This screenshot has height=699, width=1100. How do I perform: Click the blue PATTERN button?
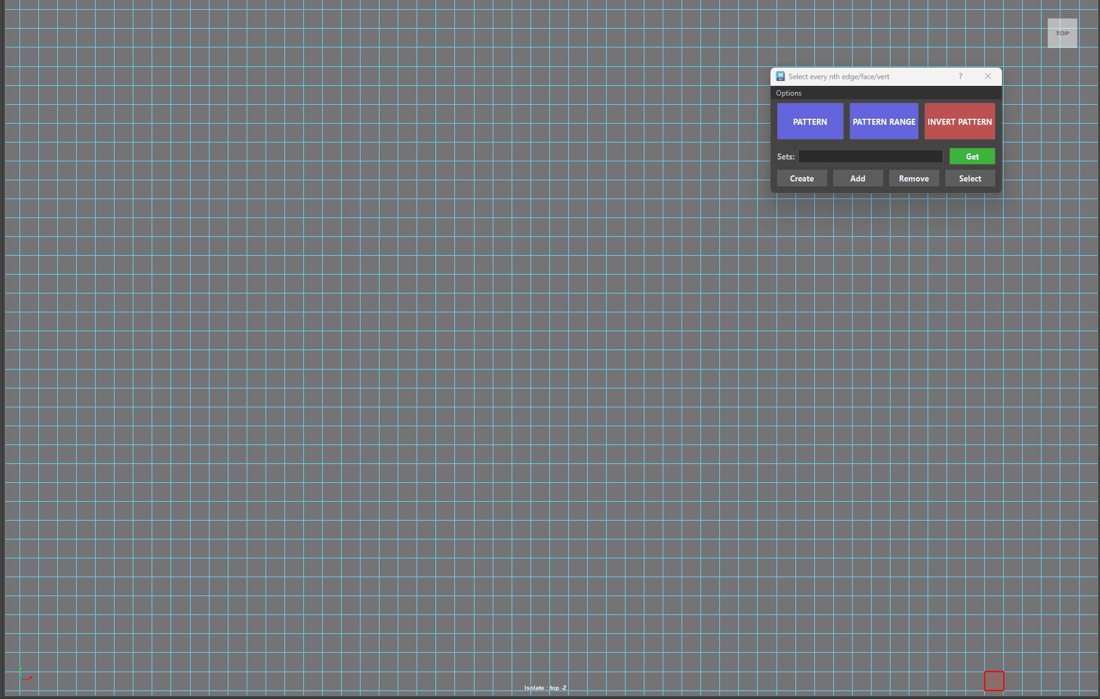click(810, 121)
